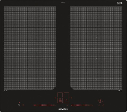Tap the stopwatch symbol at far right

coord(103,105)
